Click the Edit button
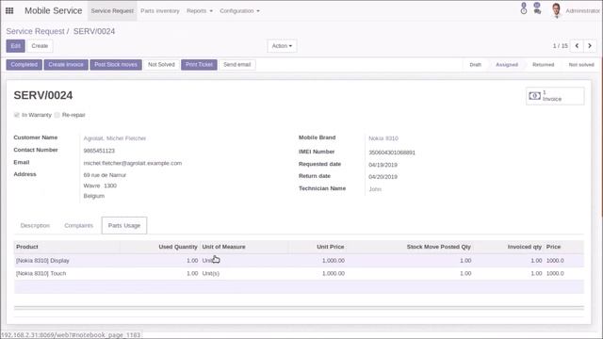This screenshot has width=603, height=339. 15,46
